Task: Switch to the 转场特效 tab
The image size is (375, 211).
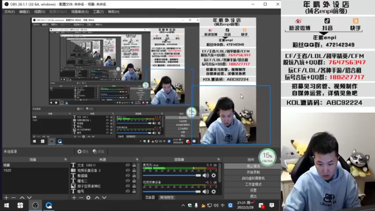Action: point(167,197)
